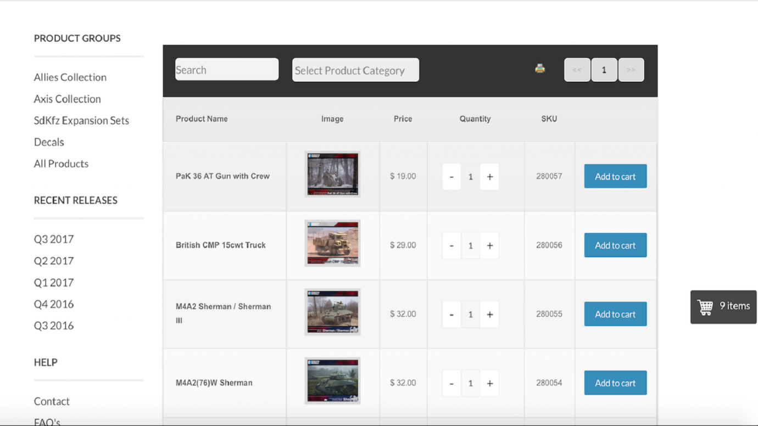Open the Select Product Category dropdown
This screenshot has height=426, width=758.
355,70
